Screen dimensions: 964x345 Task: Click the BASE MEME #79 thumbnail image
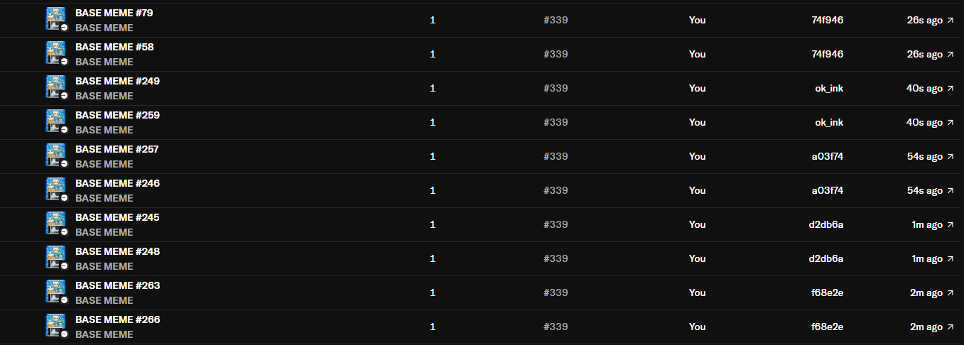click(55, 19)
